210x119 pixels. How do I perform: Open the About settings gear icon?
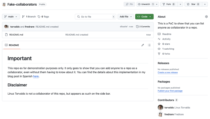(x=206, y=17)
